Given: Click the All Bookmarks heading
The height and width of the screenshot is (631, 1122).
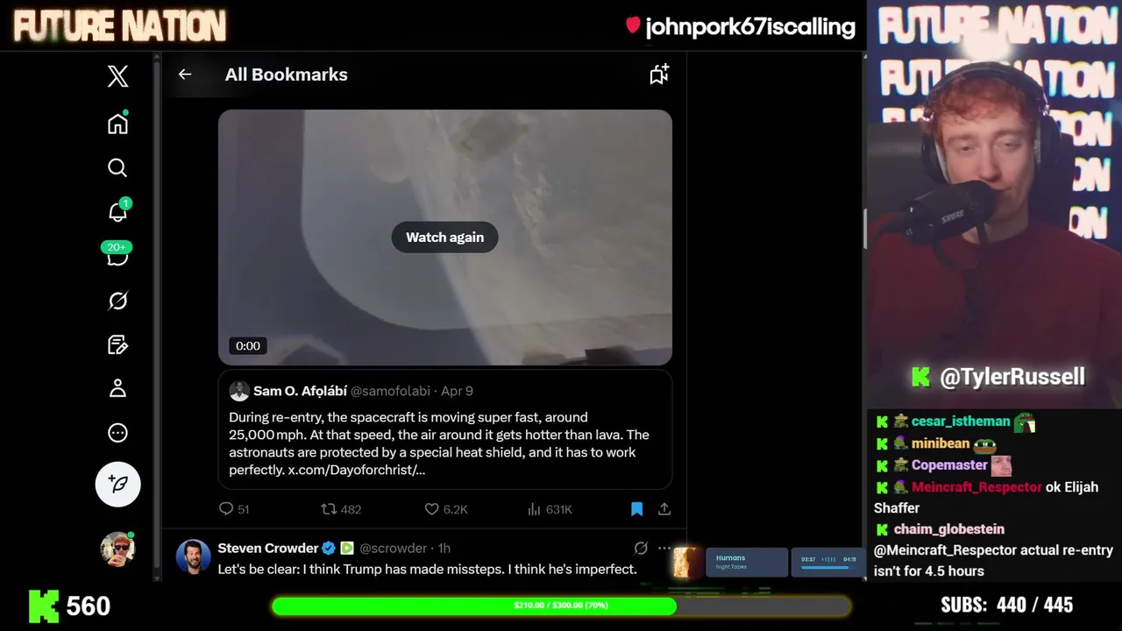Looking at the screenshot, I should [x=286, y=74].
